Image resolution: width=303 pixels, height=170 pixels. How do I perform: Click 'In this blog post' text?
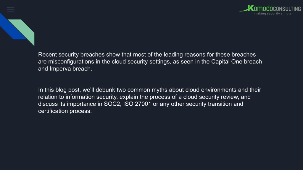[59, 90]
